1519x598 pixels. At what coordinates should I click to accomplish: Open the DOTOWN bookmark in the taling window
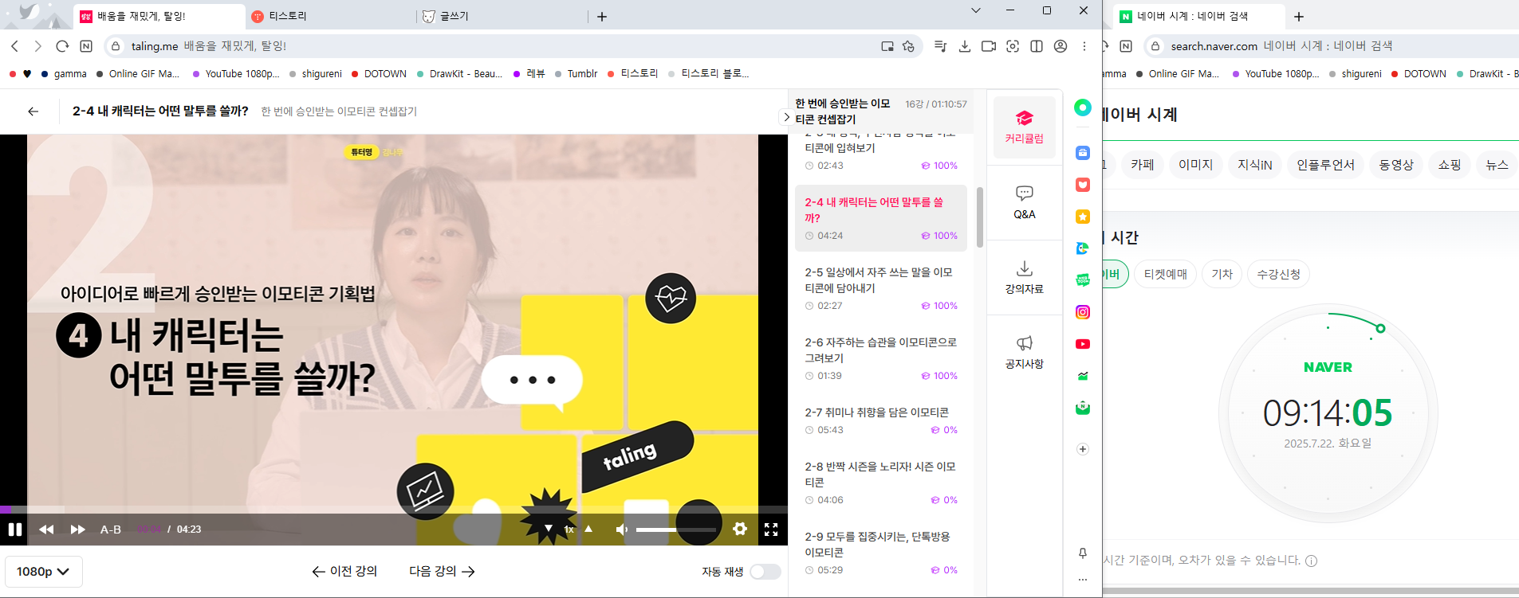click(x=379, y=73)
